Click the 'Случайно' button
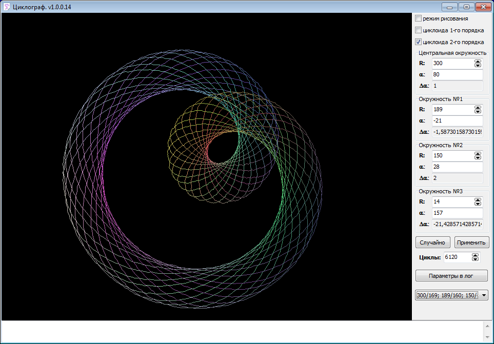494x344 pixels. pyautogui.click(x=432, y=242)
